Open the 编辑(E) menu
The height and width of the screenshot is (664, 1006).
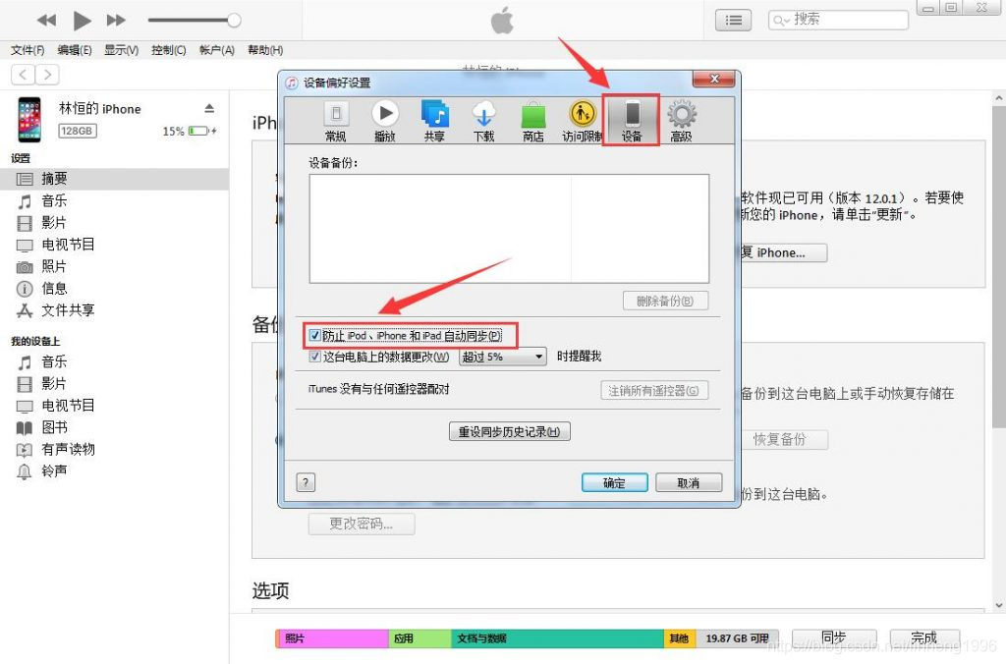[x=75, y=50]
